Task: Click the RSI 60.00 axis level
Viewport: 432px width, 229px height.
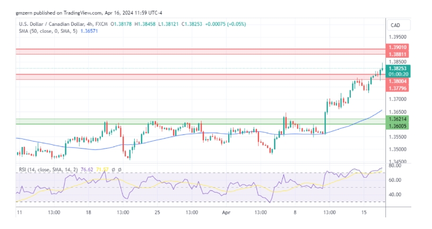Action: [394, 180]
